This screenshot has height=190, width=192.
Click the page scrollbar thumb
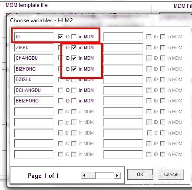(92, 176)
